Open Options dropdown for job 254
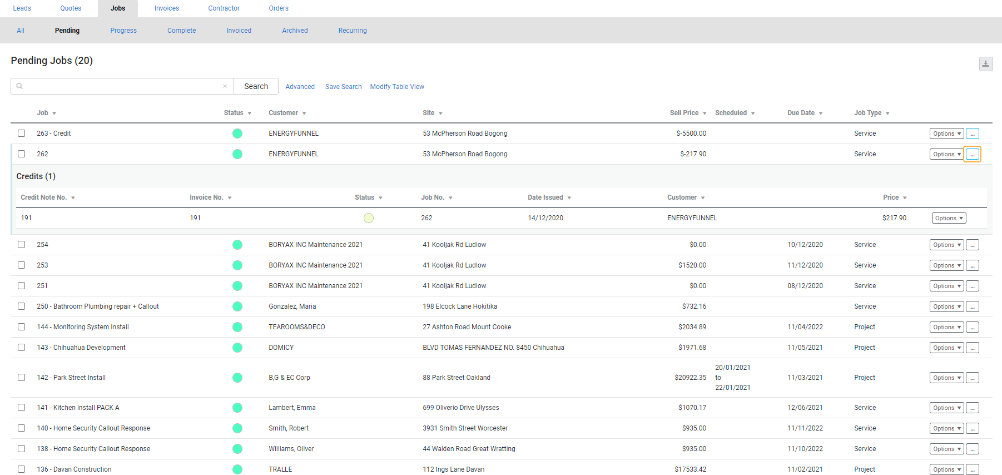This screenshot has height=475, width=1002. (x=946, y=245)
